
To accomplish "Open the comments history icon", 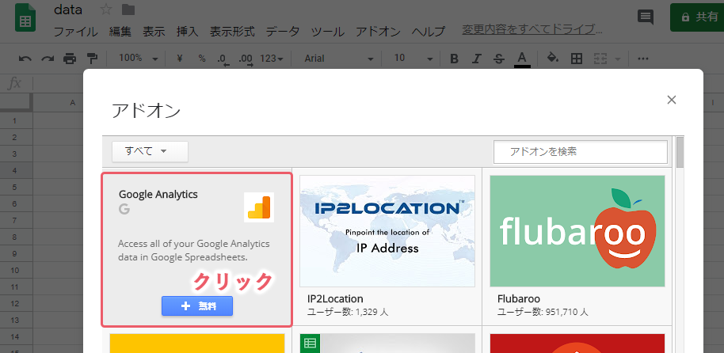I will coord(645,18).
